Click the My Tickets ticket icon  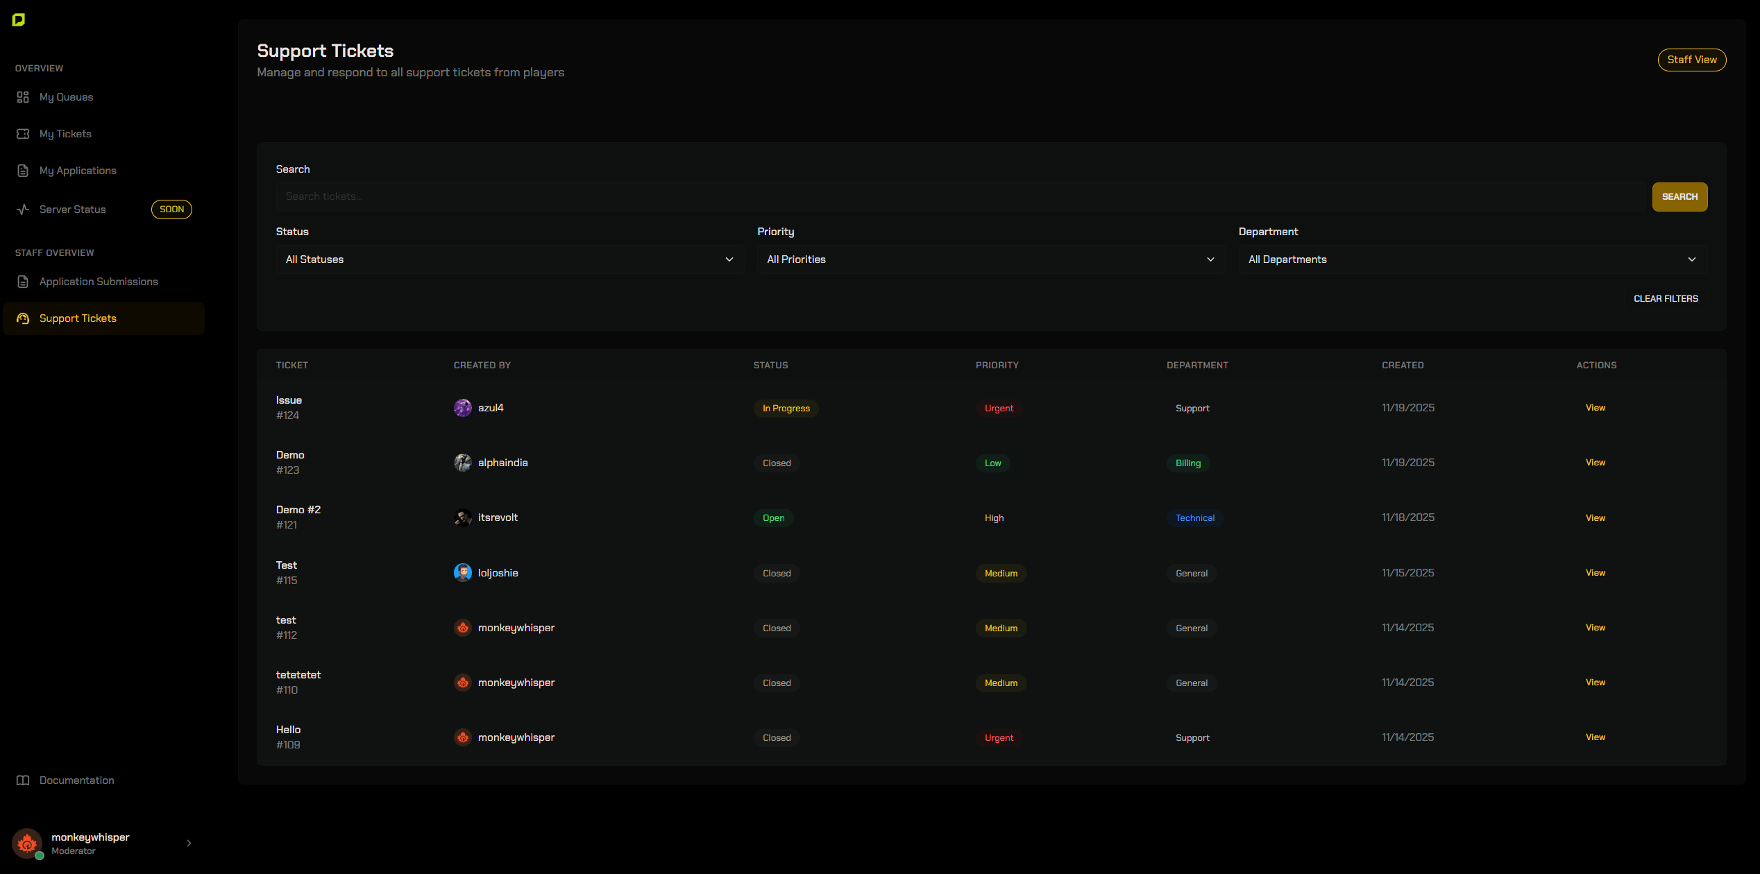click(23, 134)
